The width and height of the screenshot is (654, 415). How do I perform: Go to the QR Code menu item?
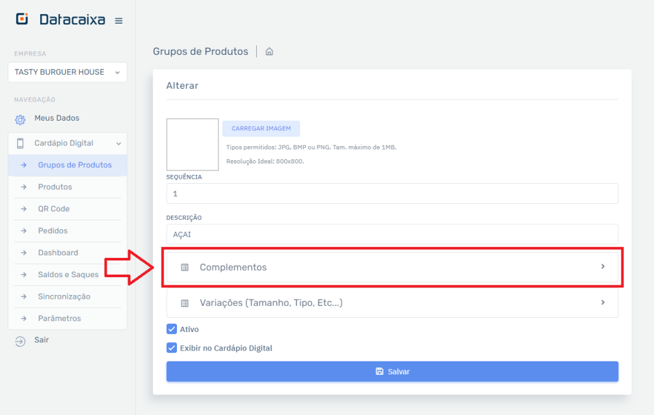tap(54, 209)
